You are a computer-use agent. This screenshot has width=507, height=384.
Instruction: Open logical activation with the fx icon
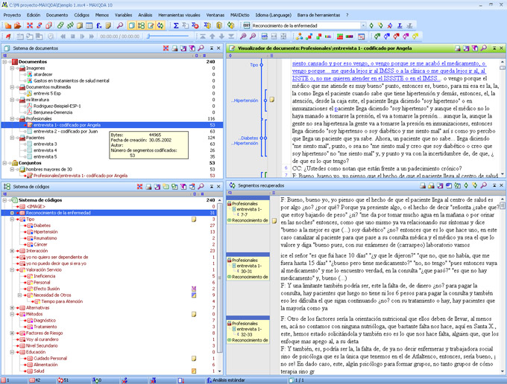99,25
